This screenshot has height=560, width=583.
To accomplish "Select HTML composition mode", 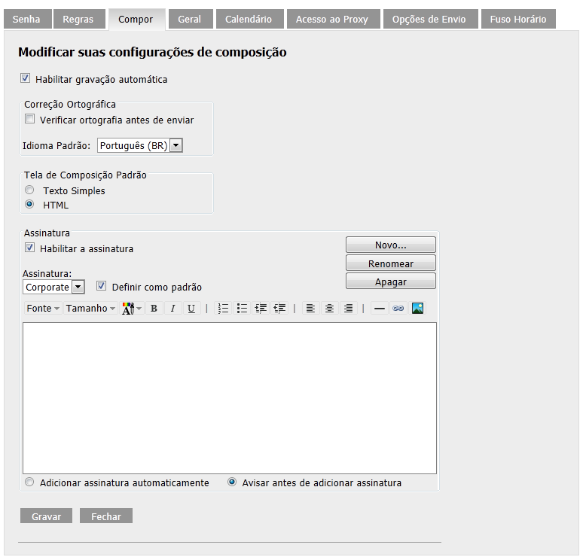I will 29,205.
